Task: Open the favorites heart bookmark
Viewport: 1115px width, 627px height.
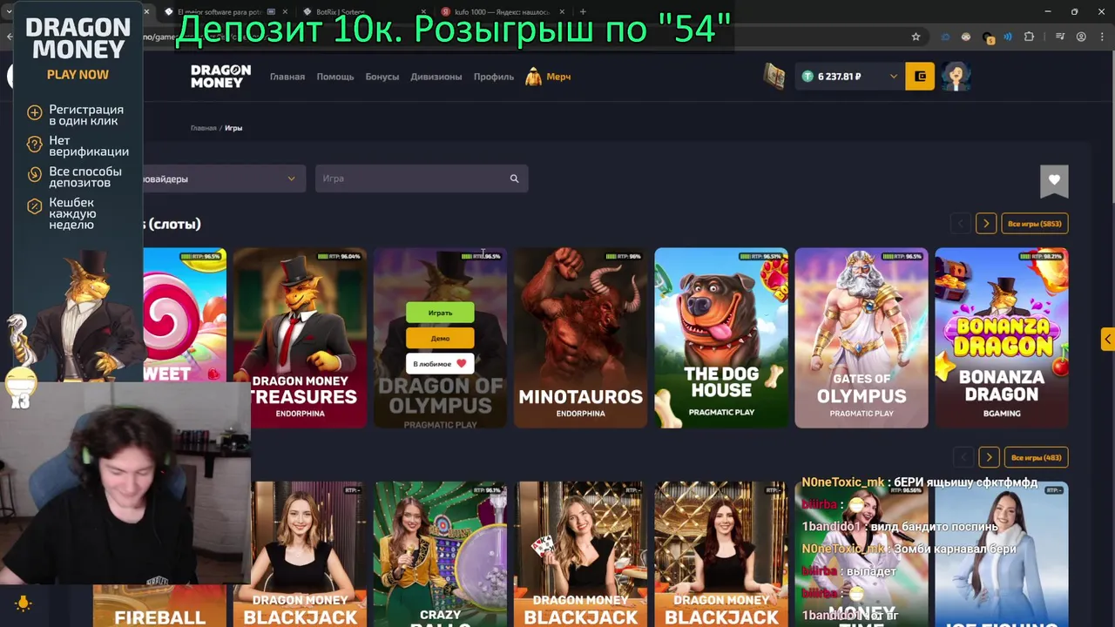Action: (1054, 180)
